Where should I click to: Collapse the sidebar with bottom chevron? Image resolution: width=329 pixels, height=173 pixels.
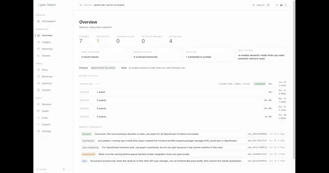(x=69, y=169)
